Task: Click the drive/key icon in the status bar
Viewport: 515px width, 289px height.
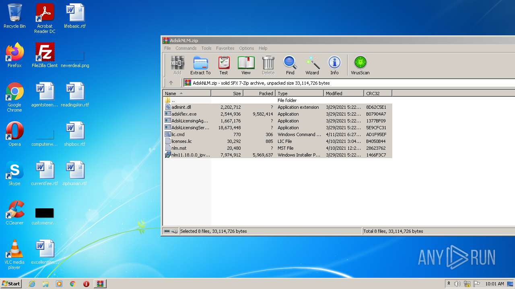Action: point(171,231)
